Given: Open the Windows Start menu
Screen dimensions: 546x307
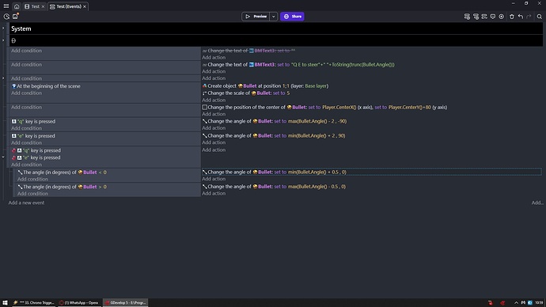Looking at the screenshot, I should pos(5,303).
